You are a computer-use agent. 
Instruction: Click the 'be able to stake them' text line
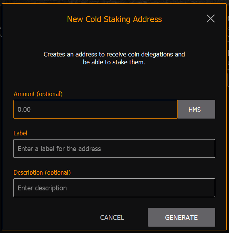pos(114,62)
